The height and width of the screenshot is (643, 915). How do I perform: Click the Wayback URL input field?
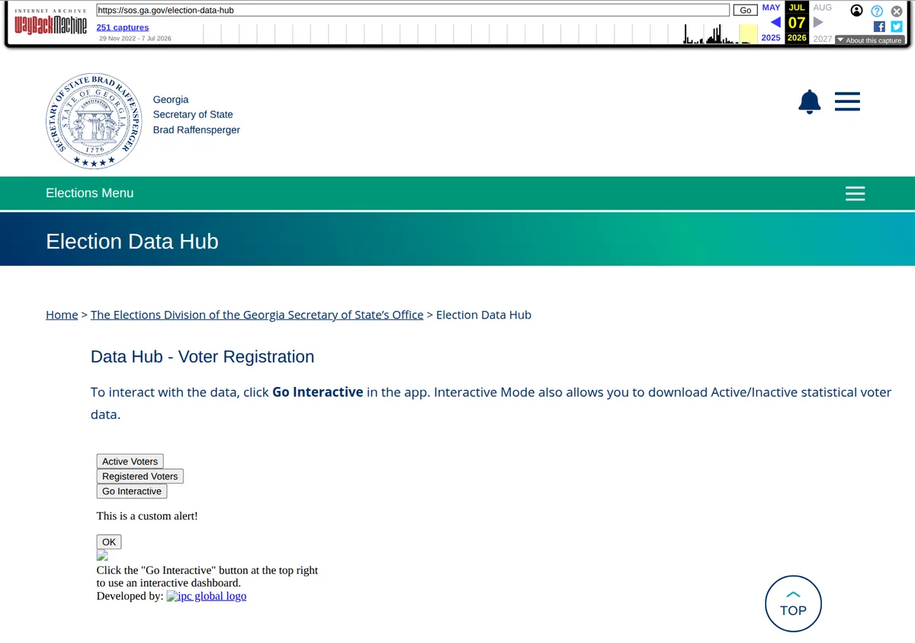pos(413,10)
